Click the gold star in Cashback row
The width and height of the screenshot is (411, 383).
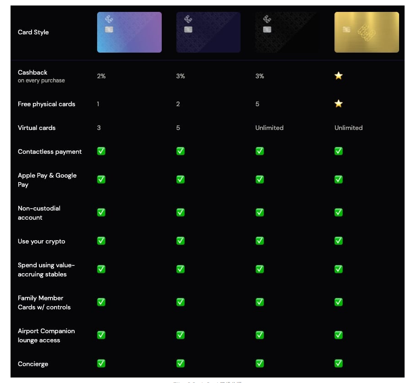pos(339,76)
